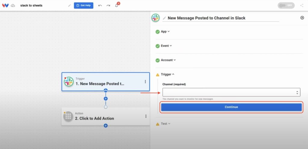Expand the Event section
The width and height of the screenshot is (308, 149).
click(x=166, y=46)
